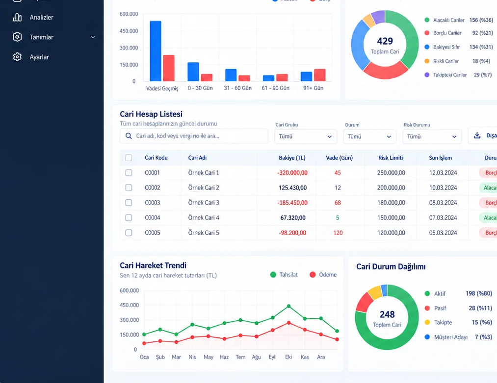Go to Ayarlar in sidebar

coord(39,57)
